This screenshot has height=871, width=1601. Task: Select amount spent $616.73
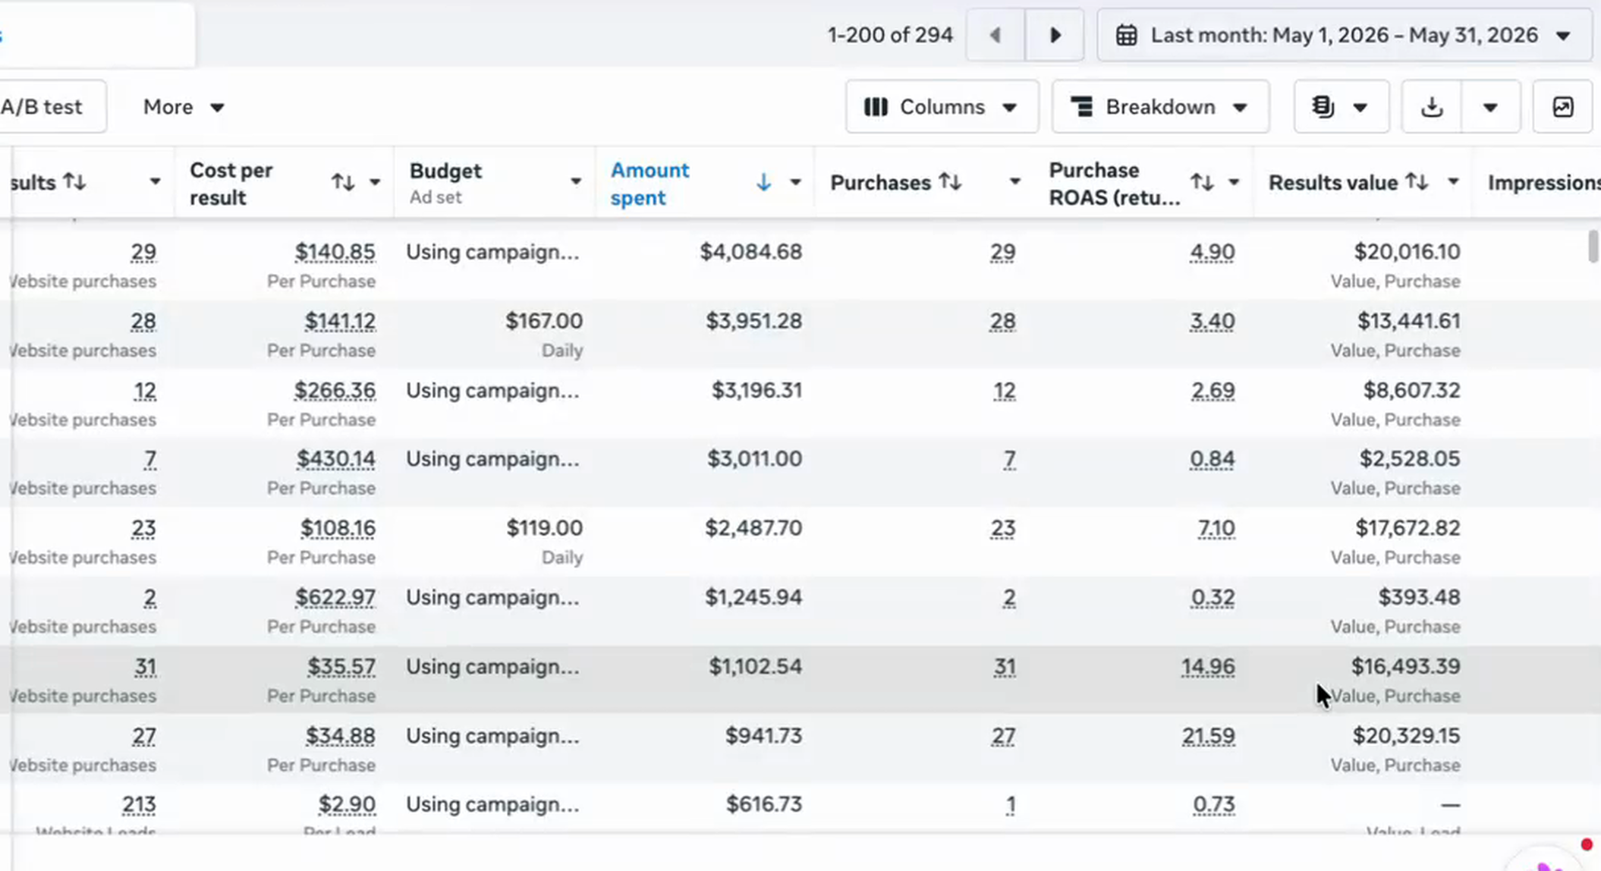click(x=763, y=804)
